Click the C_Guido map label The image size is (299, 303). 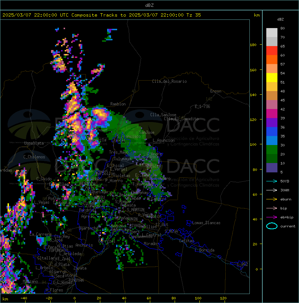pos(44,179)
